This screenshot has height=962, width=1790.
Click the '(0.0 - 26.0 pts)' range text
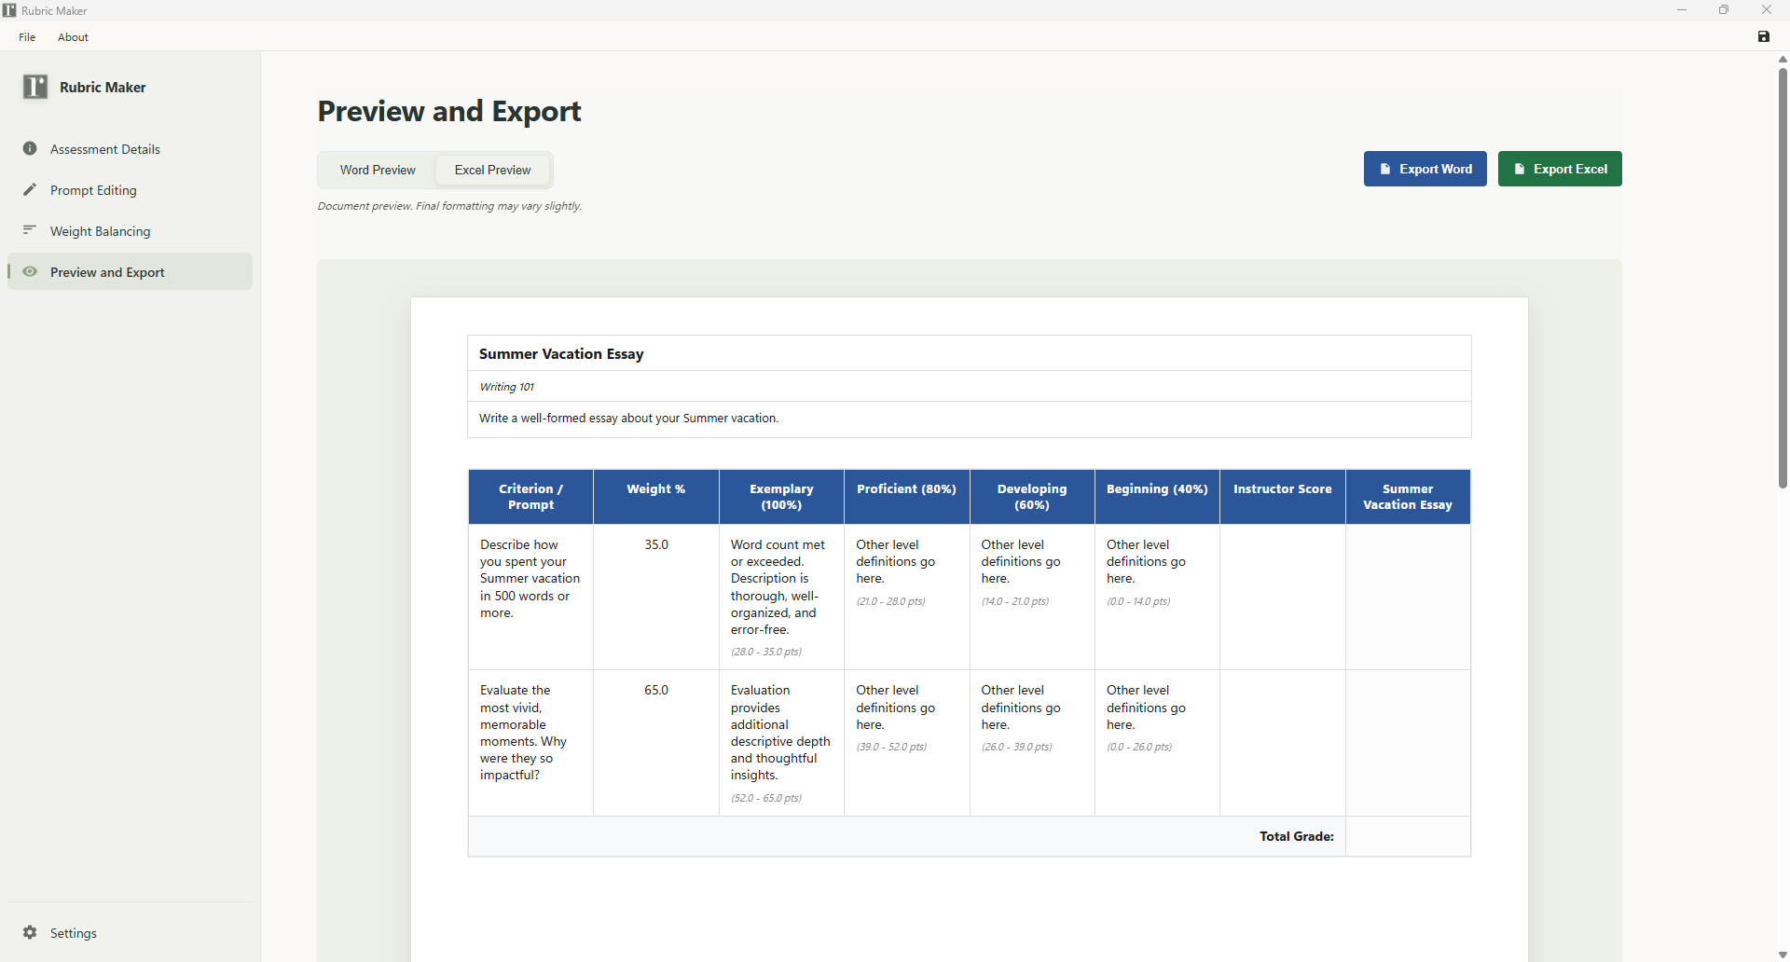tap(1139, 748)
